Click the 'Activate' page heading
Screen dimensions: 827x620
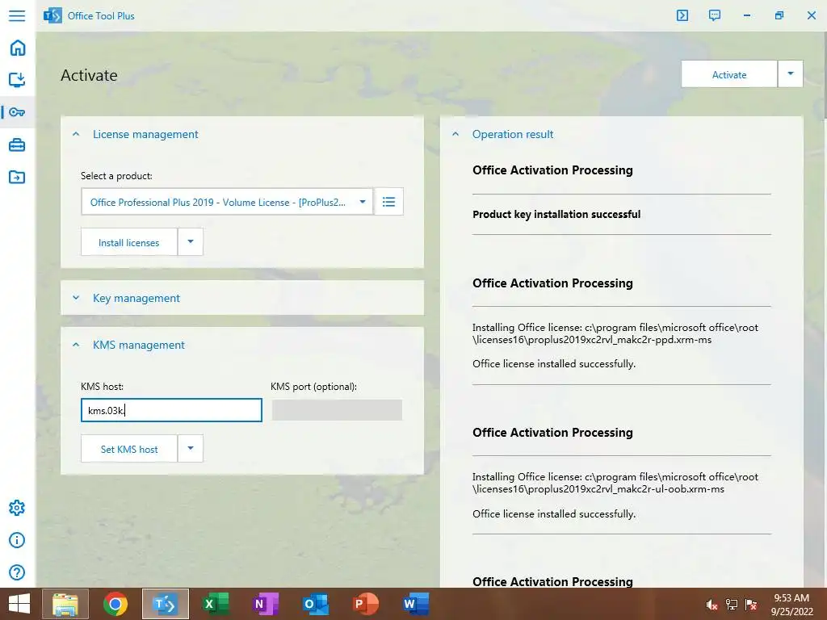point(89,75)
